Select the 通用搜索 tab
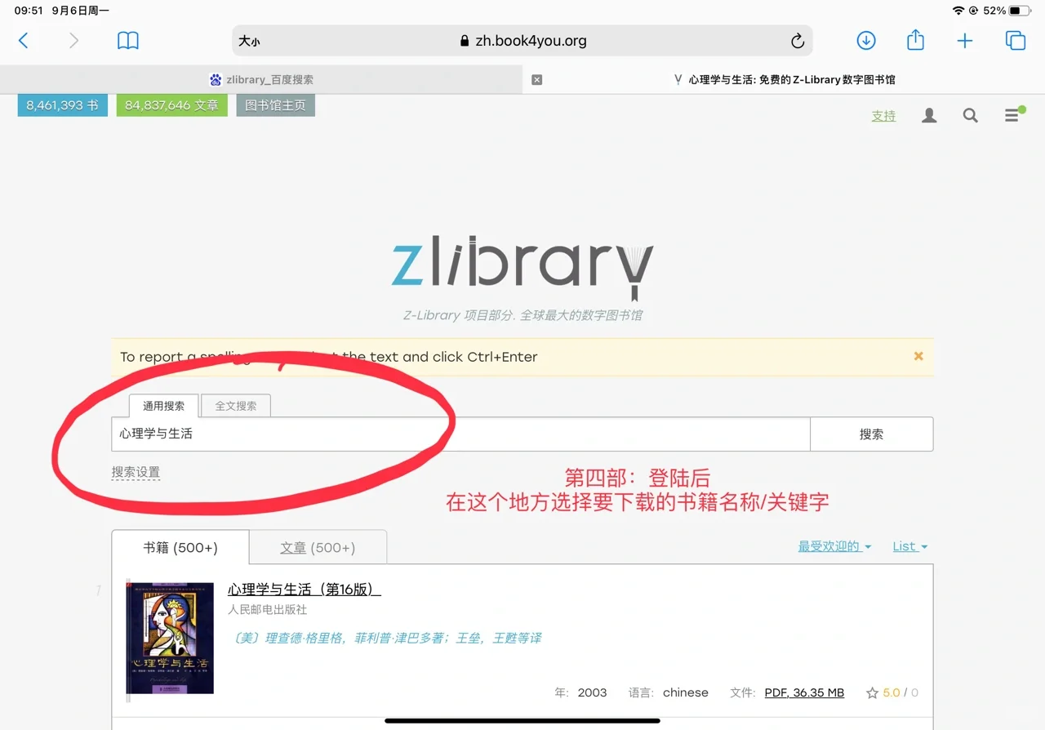This screenshot has height=730, width=1045. pos(164,406)
